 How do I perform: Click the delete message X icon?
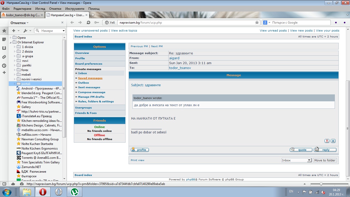pos(333,141)
